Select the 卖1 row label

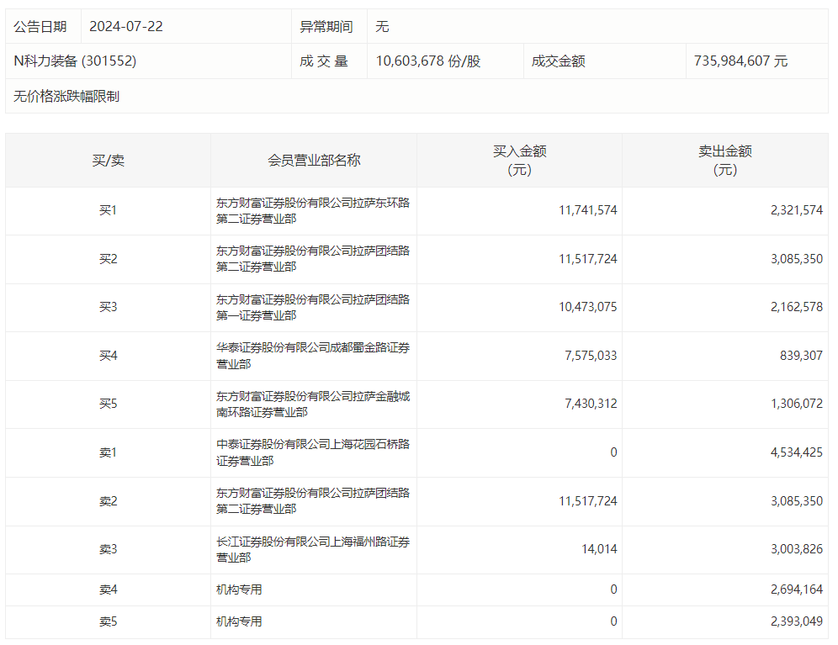point(108,452)
